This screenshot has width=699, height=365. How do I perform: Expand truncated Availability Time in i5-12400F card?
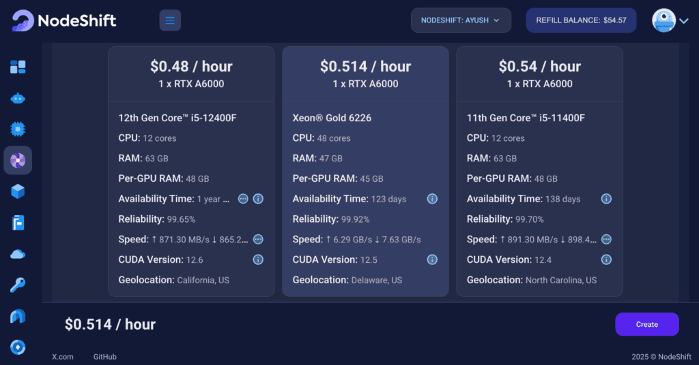[243, 199]
